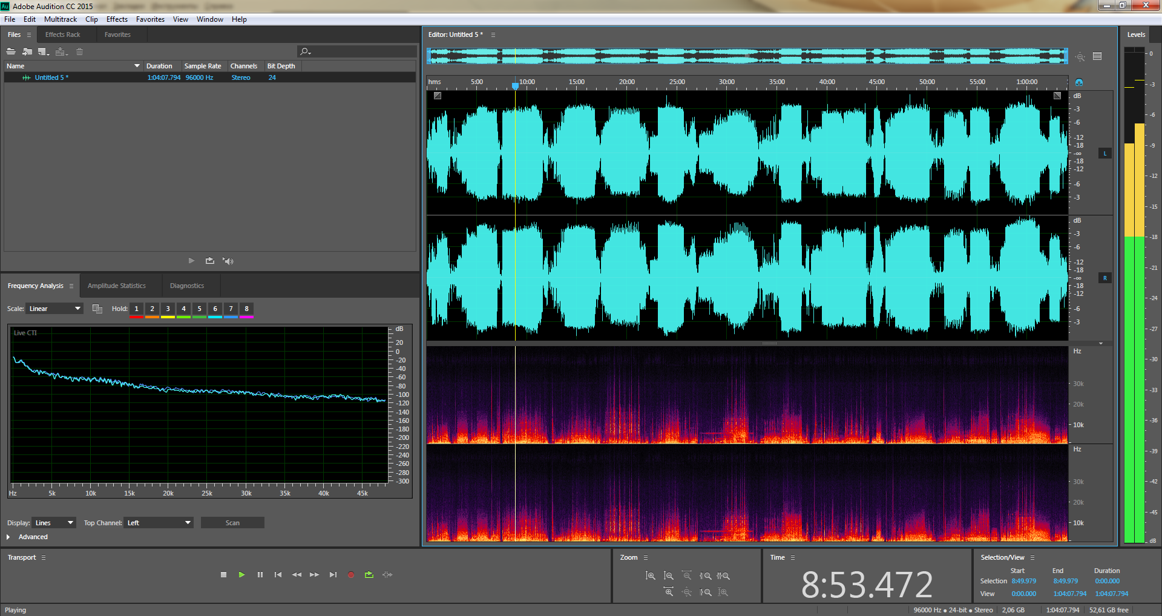Click the Rewind button

297,575
